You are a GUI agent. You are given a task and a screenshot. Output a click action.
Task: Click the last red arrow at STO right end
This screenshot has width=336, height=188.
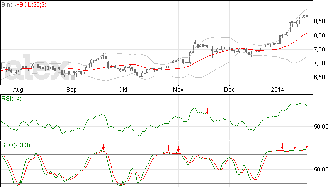(x=307, y=145)
